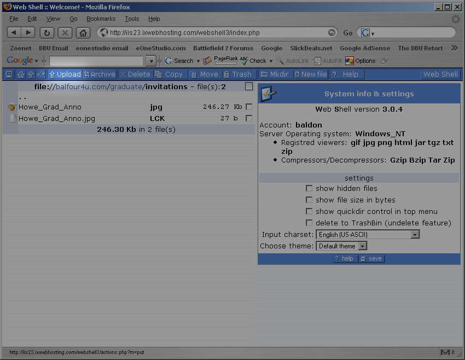The width and height of the screenshot is (465, 360).
Task: Open the Bookmarks menu
Action: (x=101, y=19)
